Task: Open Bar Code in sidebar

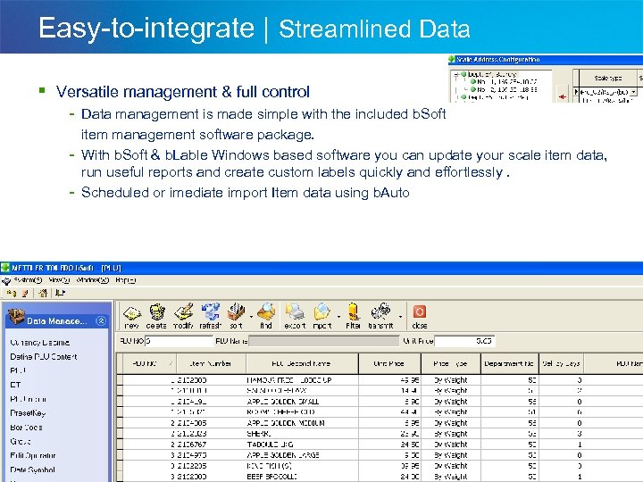Action: pos(26,427)
